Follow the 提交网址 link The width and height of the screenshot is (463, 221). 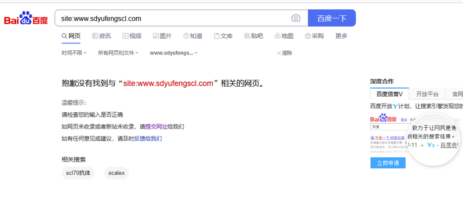[x=156, y=127]
